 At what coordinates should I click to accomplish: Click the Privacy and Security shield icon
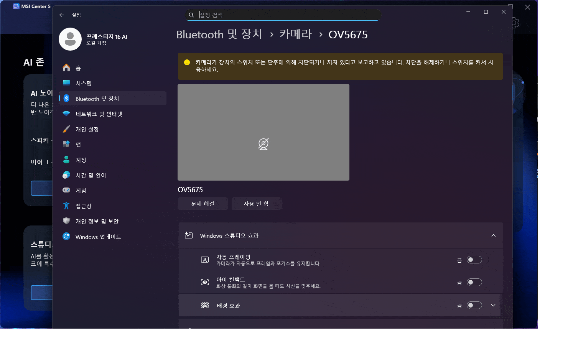pyautogui.click(x=66, y=221)
